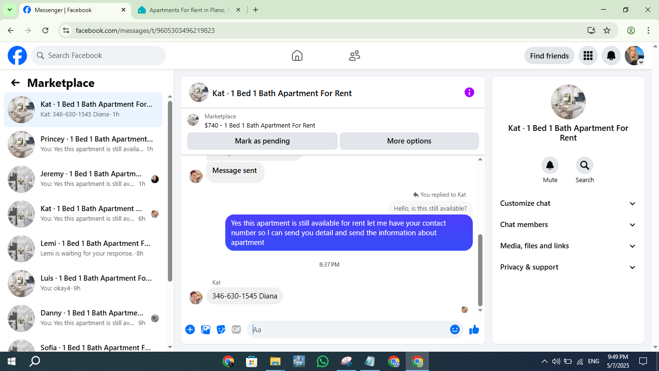Image resolution: width=659 pixels, height=371 pixels.
Task: Click More options button
Action: tap(409, 141)
